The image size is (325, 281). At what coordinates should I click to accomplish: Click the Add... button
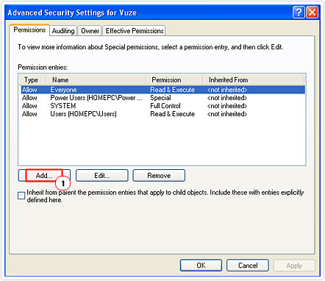(x=44, y=176)
